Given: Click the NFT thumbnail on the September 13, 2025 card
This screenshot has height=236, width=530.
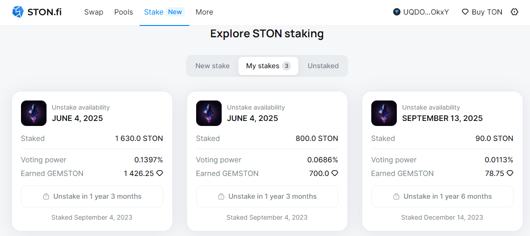Looking at the screenshot, I should [384, 113].
